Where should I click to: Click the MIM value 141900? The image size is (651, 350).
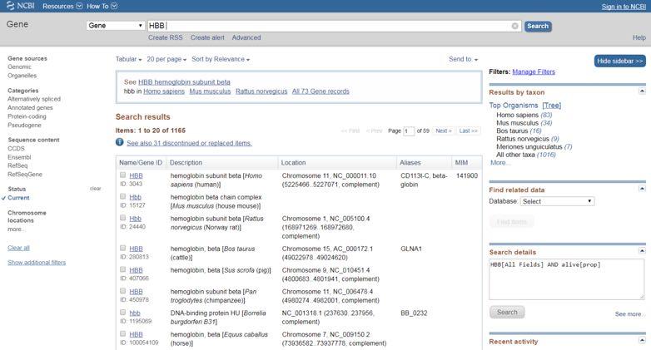point(467,175)
